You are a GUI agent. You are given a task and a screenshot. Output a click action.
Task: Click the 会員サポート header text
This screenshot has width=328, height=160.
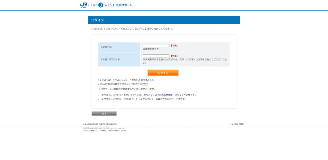coord(124,5)
